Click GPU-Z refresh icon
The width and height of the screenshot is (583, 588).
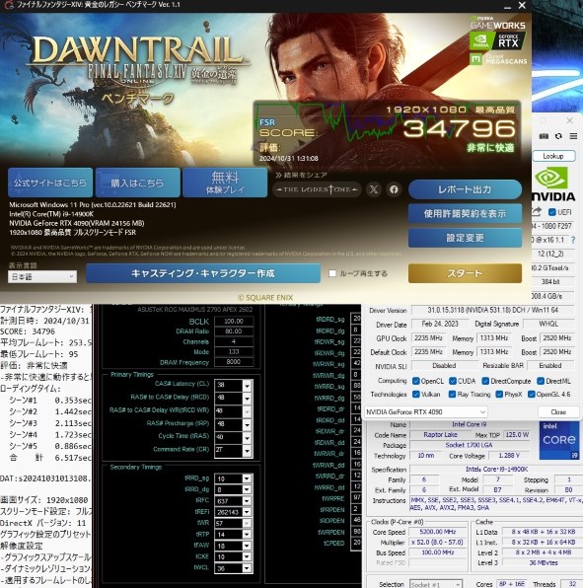pos(558,136)
